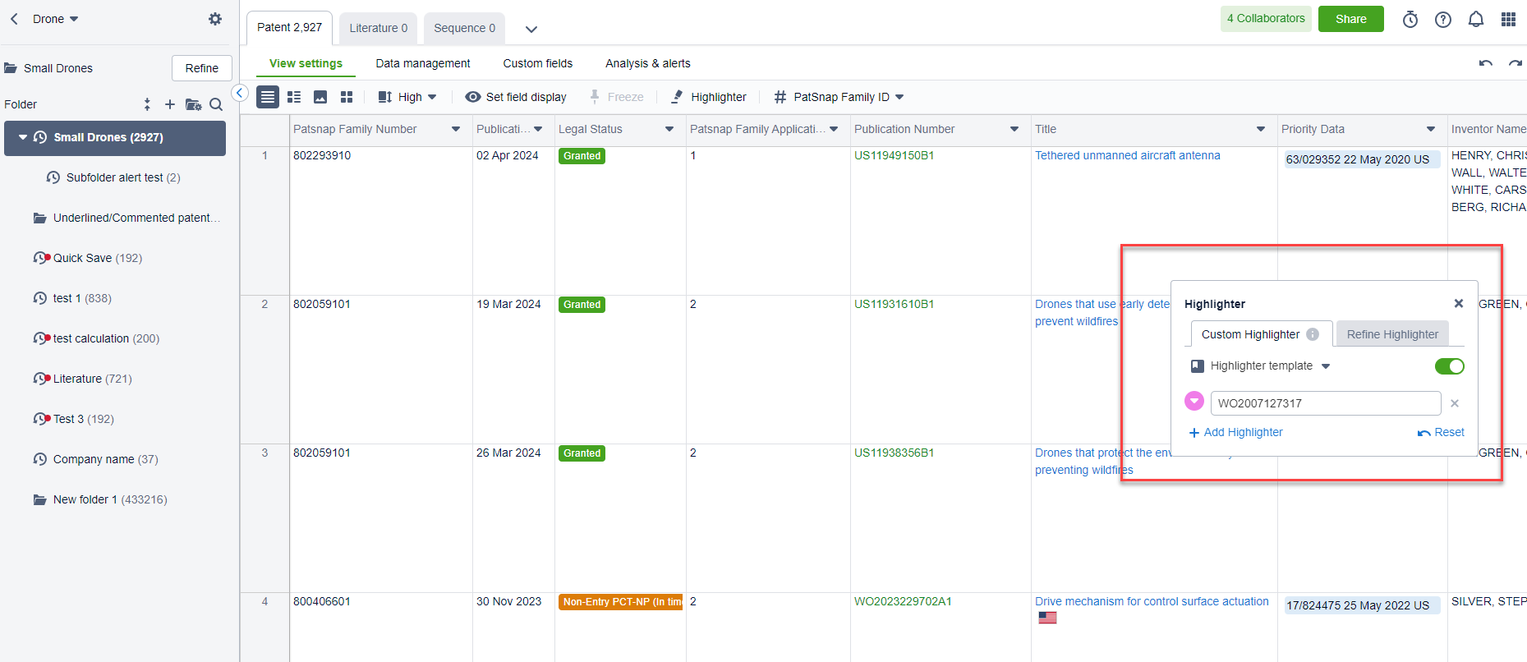The width and height of the screenshot is (1527, 662).
Task: Switch to the Data management tab
Action: [422, 63]
